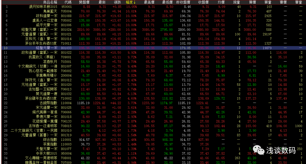Click code cell 200004
The image size is (306, 164).
[x=66, y=76]
